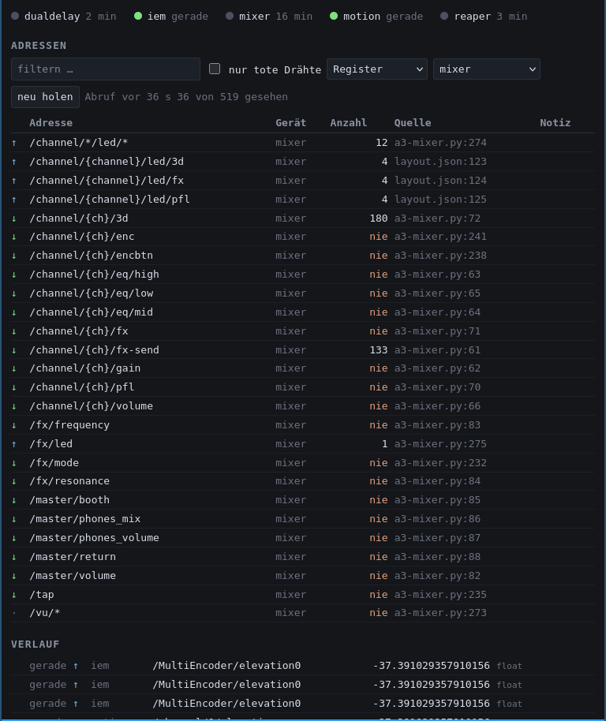Click source layout.json:125
The image size is (606, 721).
(440, 199)
